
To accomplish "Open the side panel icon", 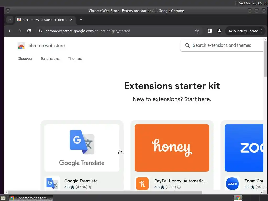I will click(x=210, y=31).
